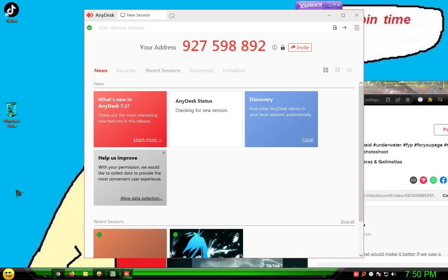
Task: Click the Yahoo window title bar
Action: [319, 5]
